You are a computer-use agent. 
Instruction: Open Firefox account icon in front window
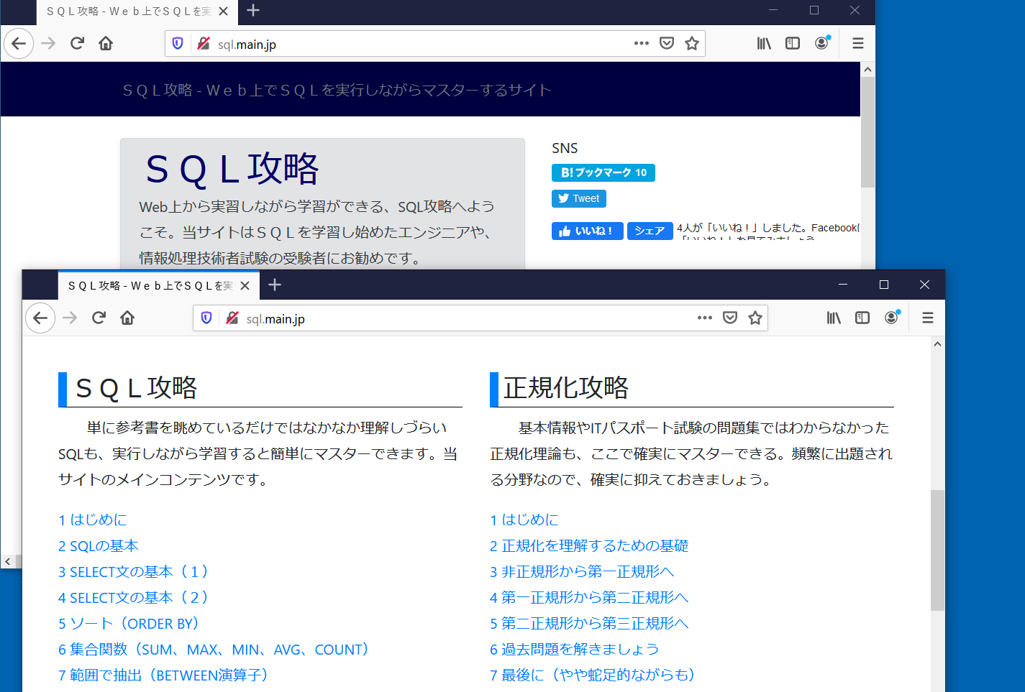point(892,318)
